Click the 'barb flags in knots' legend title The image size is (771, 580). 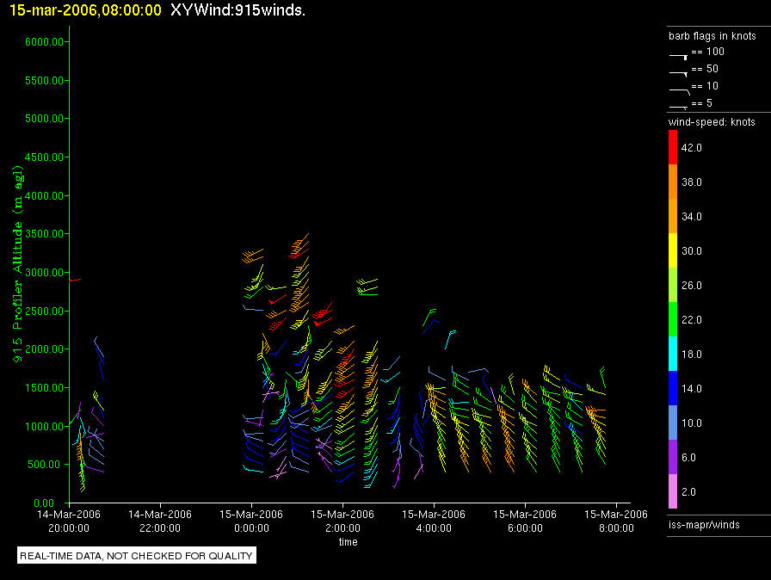coord(712,36)
